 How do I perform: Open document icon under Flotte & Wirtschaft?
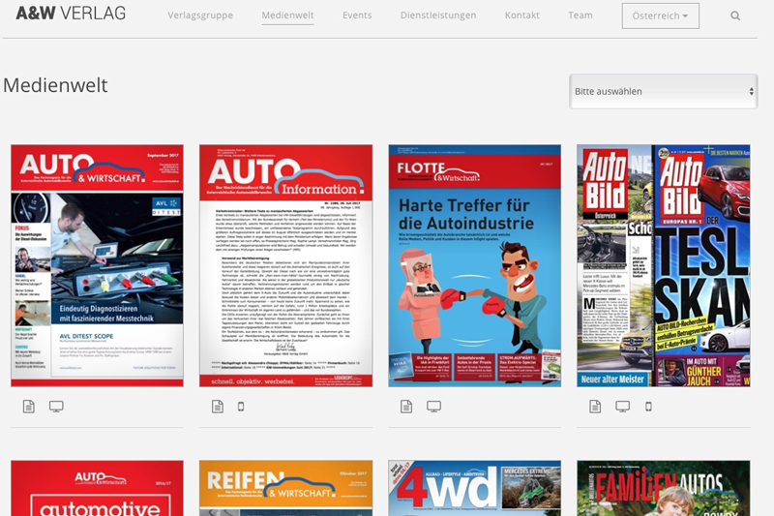[x=406, y=407]
